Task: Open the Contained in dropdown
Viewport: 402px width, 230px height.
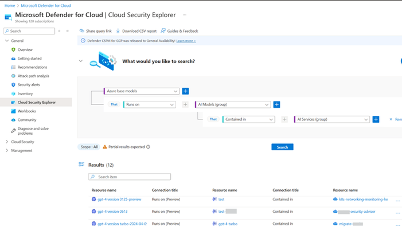Action: (249, 119)
